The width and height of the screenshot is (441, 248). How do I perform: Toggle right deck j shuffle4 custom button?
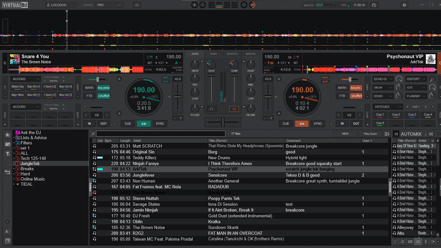tap(356, 96)
